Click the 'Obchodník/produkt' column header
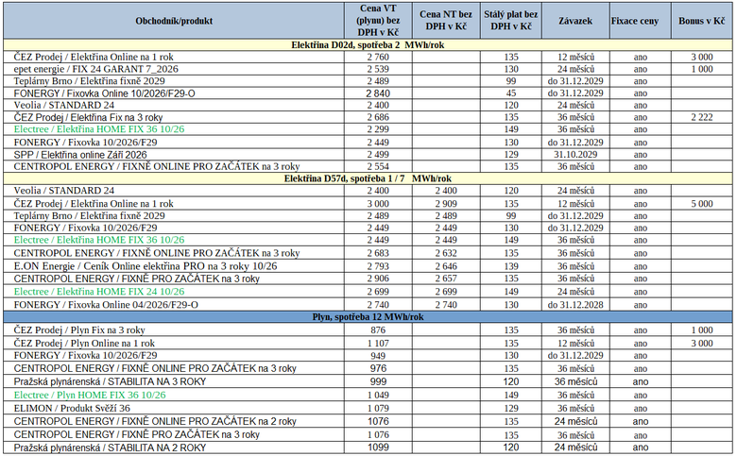The height and width of the screenshot is (456, 737). 174,21
